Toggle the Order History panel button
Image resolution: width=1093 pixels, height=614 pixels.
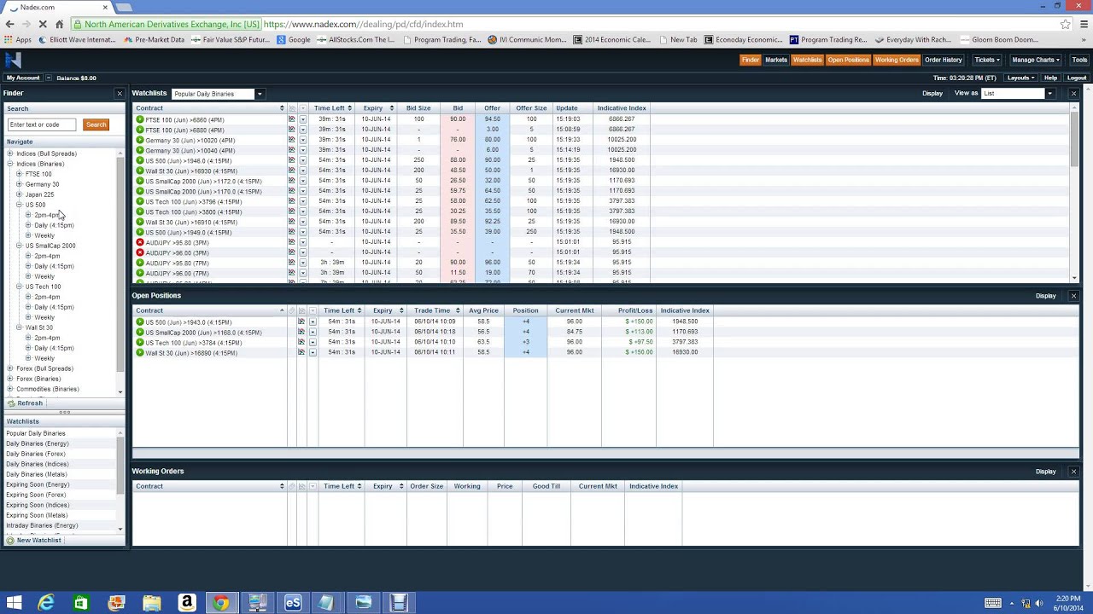click(x=944, y=60)
